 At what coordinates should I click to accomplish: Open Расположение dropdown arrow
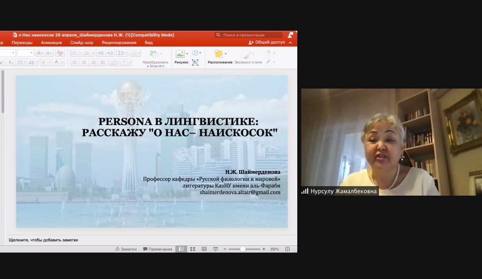click(226, 54)
